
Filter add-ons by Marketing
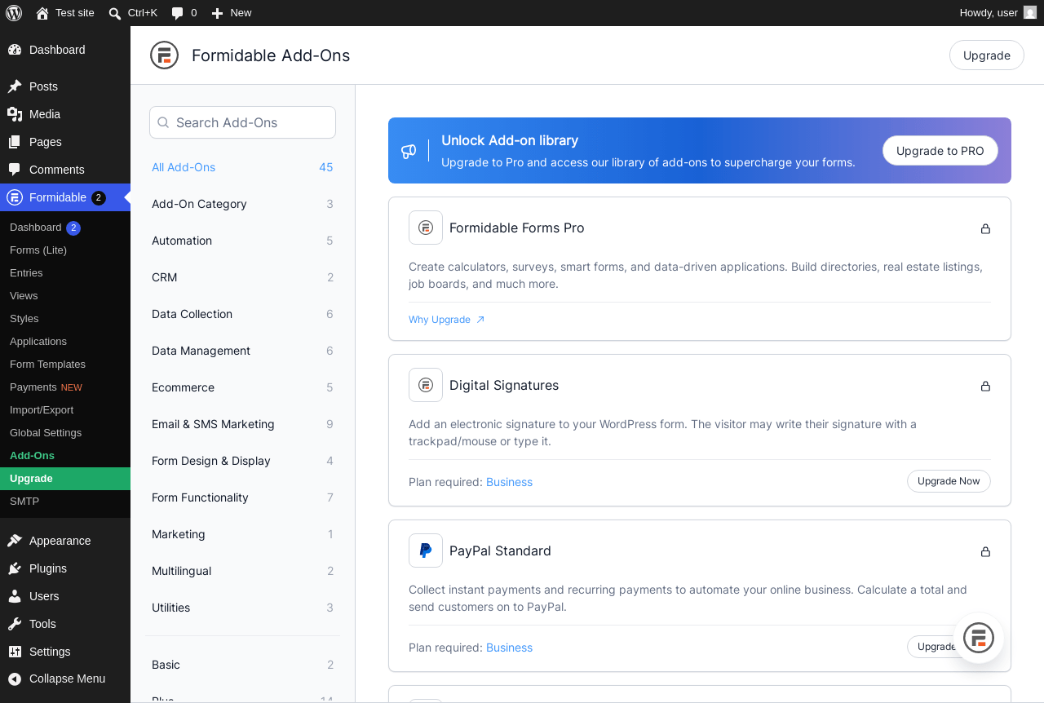click(242, 534)
